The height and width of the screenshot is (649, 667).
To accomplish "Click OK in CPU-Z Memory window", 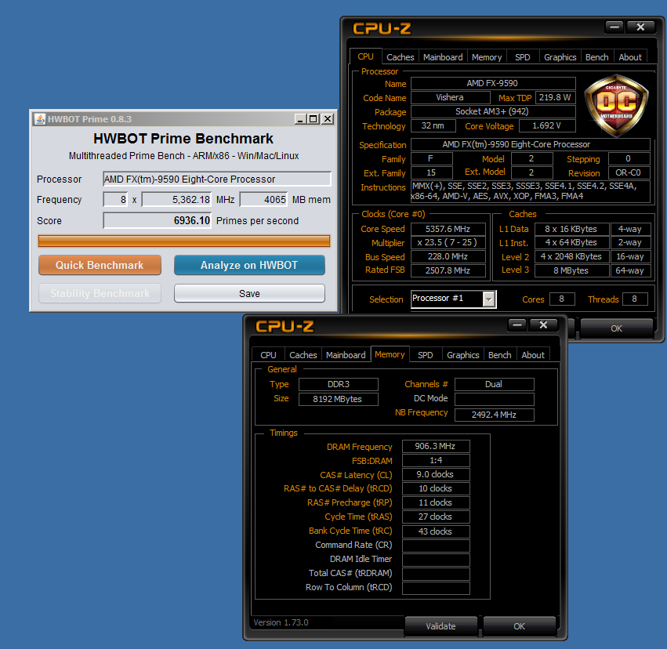I will [x=519, y=626].
